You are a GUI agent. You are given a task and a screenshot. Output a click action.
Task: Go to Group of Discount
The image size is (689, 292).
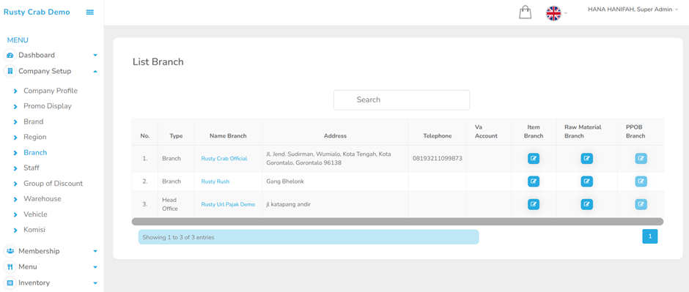54,183
